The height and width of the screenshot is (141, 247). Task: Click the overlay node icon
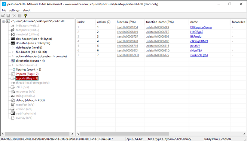[x=13, y=118]
